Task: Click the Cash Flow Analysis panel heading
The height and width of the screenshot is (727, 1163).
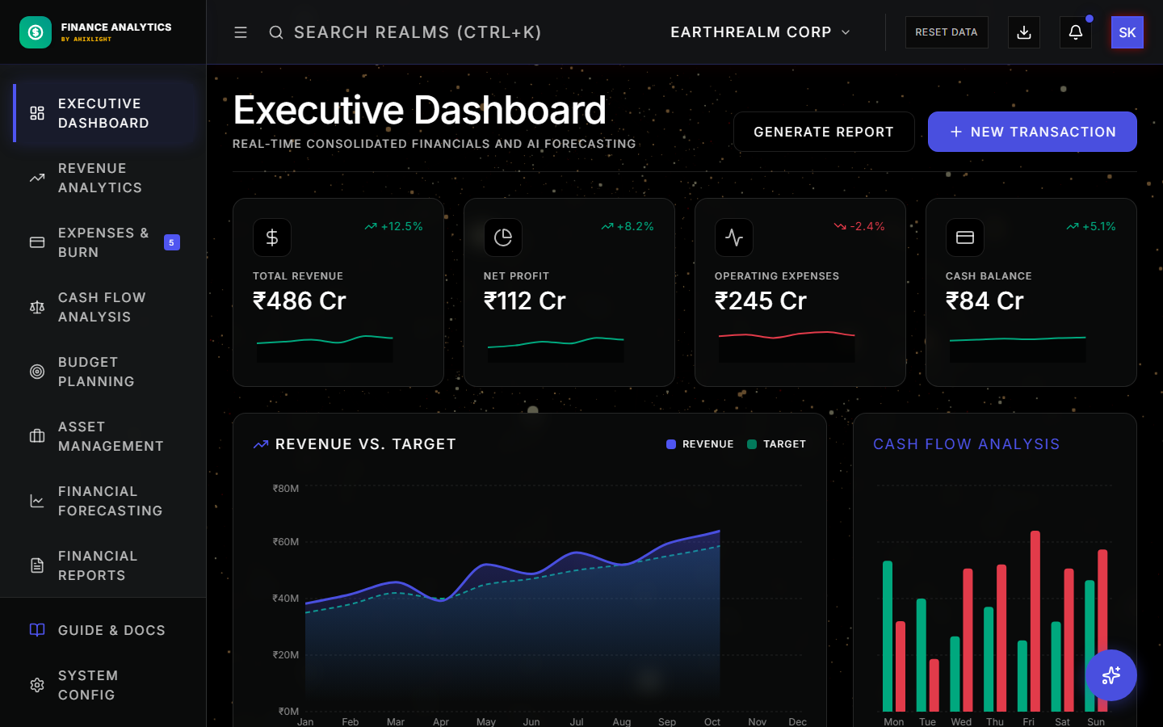Action: pos(966,444)
